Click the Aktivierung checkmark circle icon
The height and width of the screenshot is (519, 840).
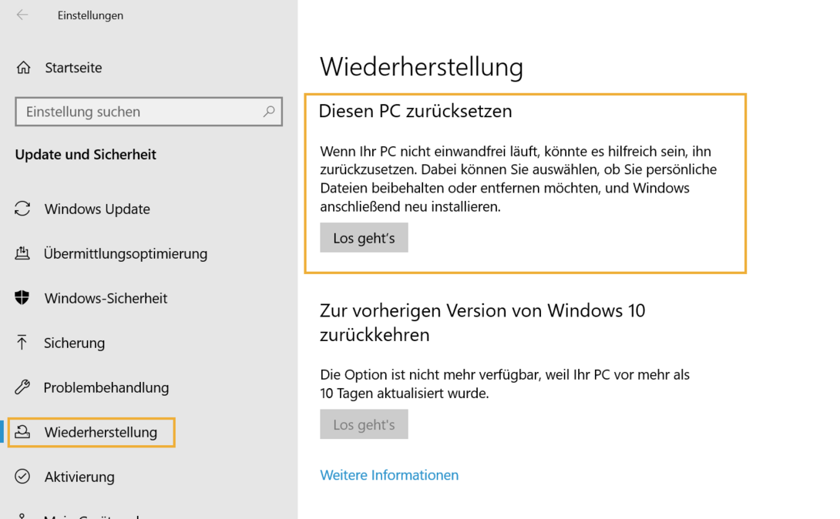(22, 477)
